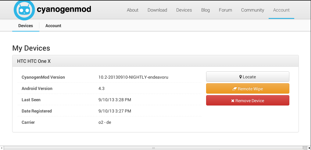Screen dimensions: 311x150
Task: Open Devices in the top navigation bar
Action: 184,10
